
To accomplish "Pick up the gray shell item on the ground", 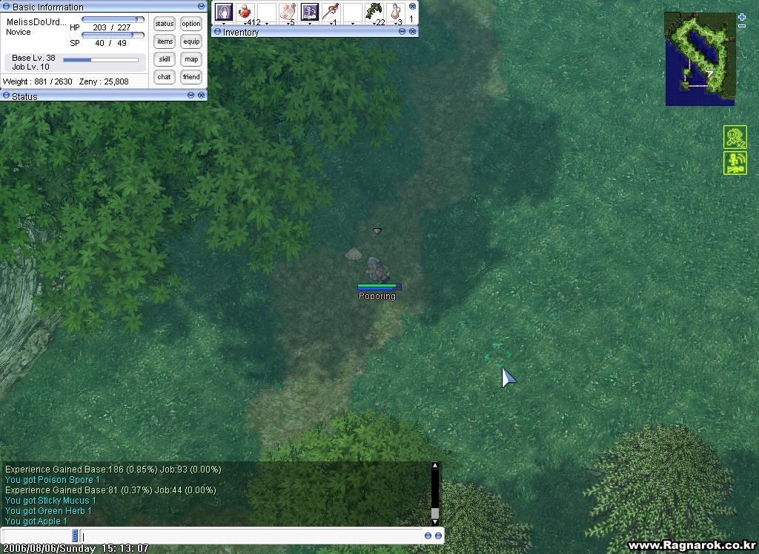I will pos(354,254).
